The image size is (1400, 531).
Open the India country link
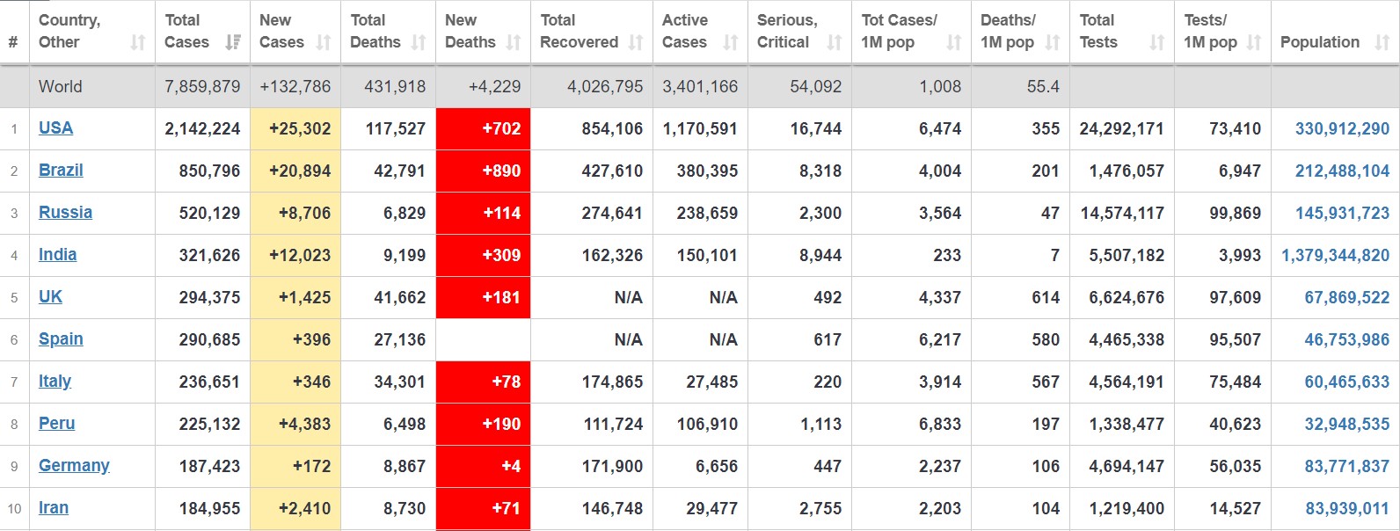point(57,255)
